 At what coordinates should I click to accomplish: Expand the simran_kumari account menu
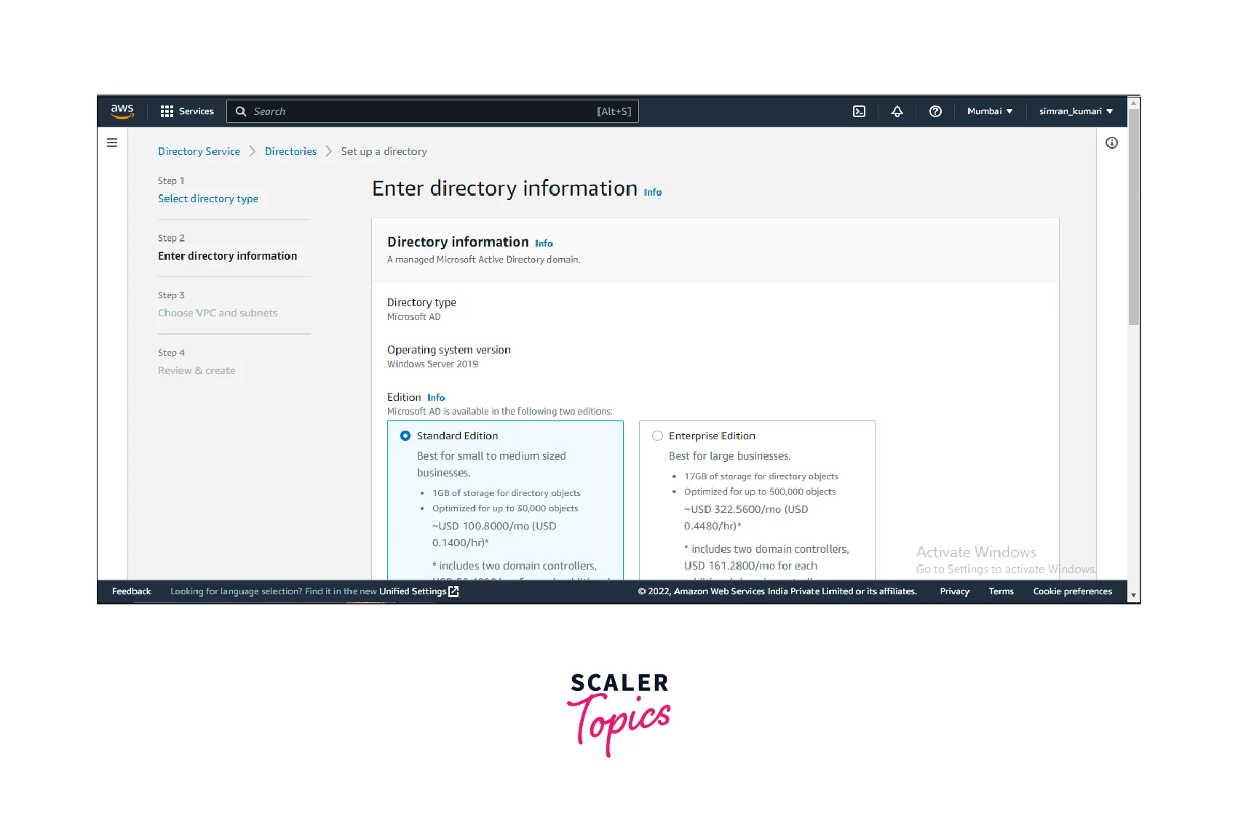tap(1075, 111)
